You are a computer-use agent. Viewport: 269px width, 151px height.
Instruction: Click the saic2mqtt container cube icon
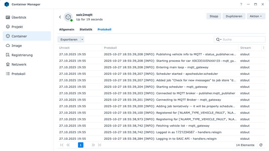click(x=68, y=17)
